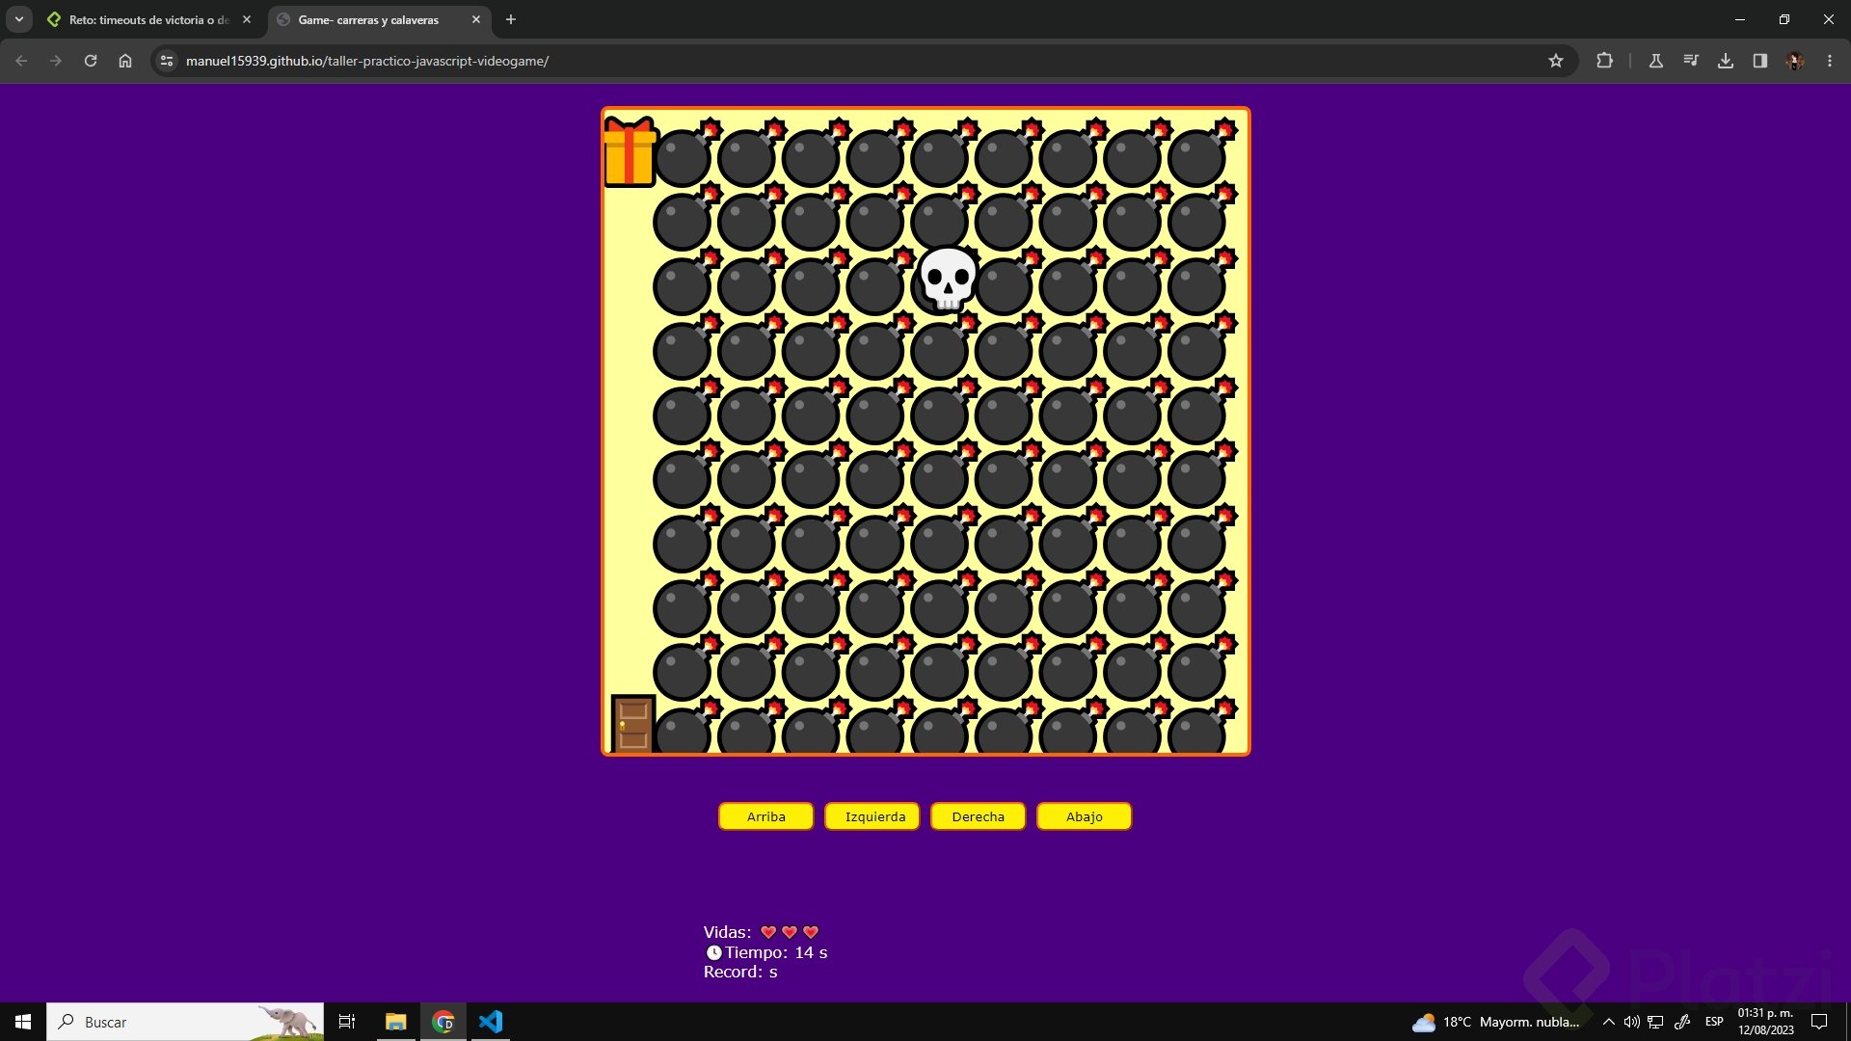This screenshot has width=1851, height=1041.
Task: Toggle the Chrome side panel
Action: pyautogui.click(x=1759, y=61)
